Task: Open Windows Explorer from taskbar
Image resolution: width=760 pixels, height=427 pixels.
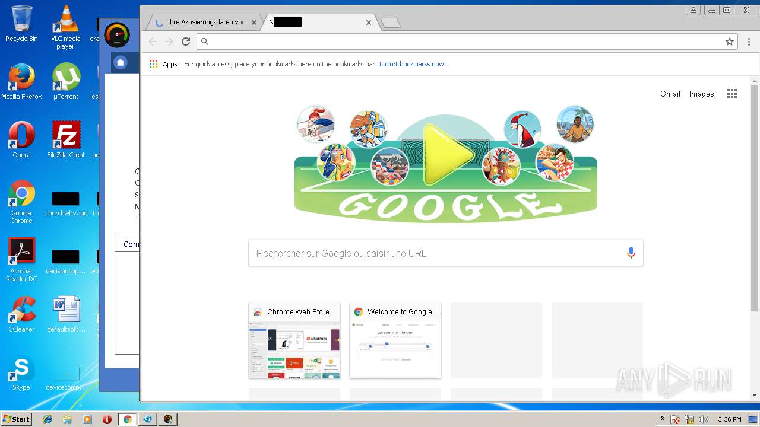Action: (x=67, y=419)
